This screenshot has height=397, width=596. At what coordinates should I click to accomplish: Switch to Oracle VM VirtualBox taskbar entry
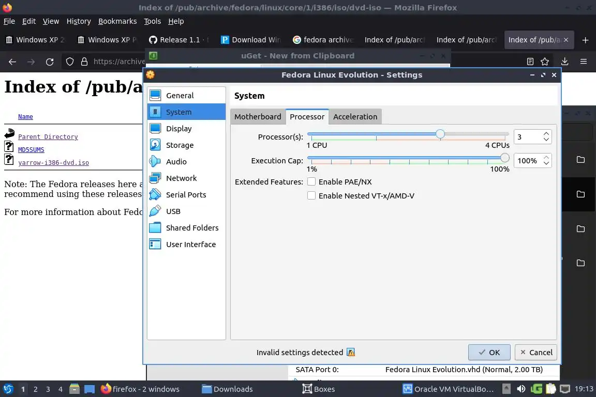click(x=449, y=389)
